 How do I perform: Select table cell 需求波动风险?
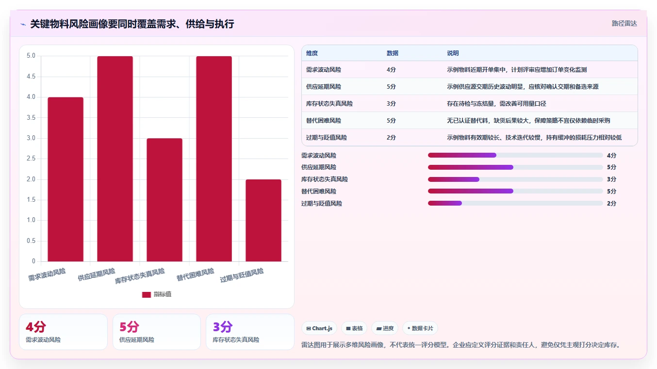[324, 70]
